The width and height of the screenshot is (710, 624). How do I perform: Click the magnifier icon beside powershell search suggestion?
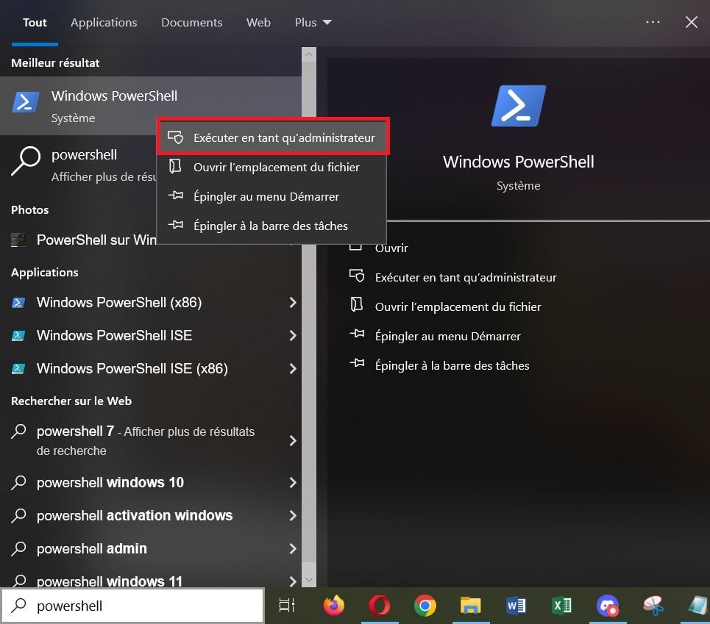pyautogui.click(x=25, y=160)
